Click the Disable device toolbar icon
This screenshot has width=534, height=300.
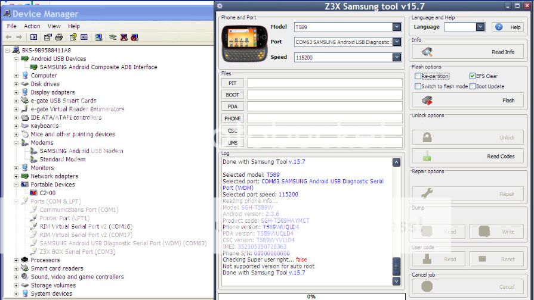[x=134, y=37]
